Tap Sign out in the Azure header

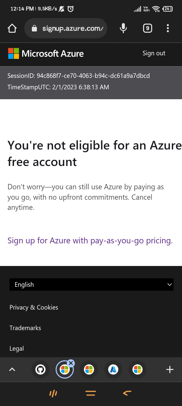pyautogui.click(x=154, y=53)
